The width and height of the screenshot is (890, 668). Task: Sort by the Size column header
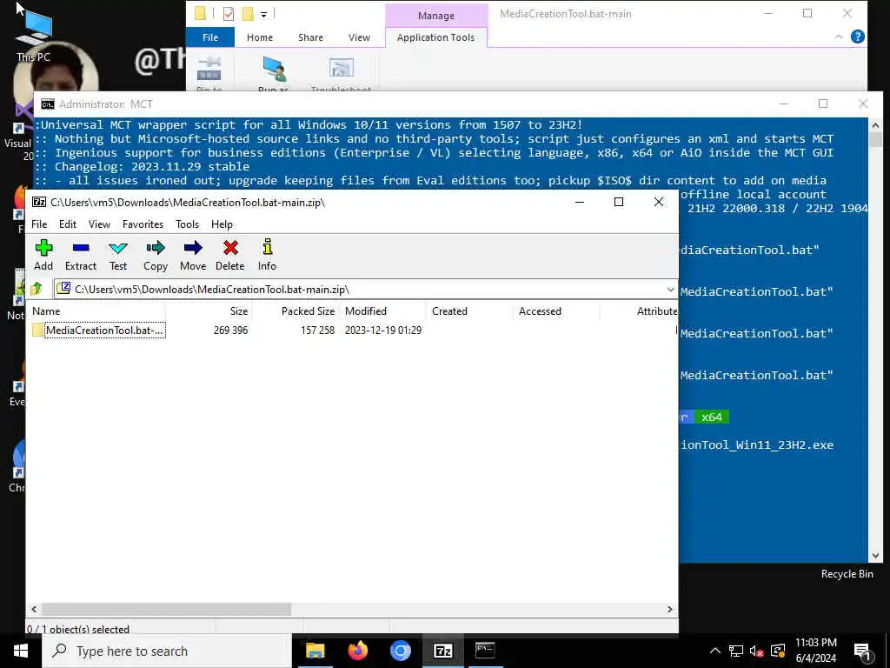point(239,311)
